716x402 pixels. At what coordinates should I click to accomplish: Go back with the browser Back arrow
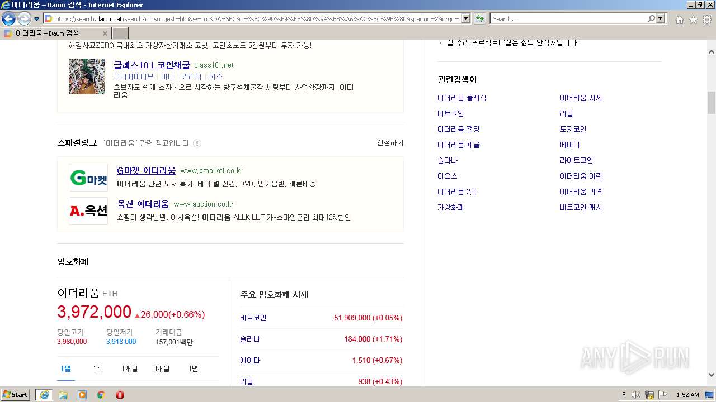(8, 18)
